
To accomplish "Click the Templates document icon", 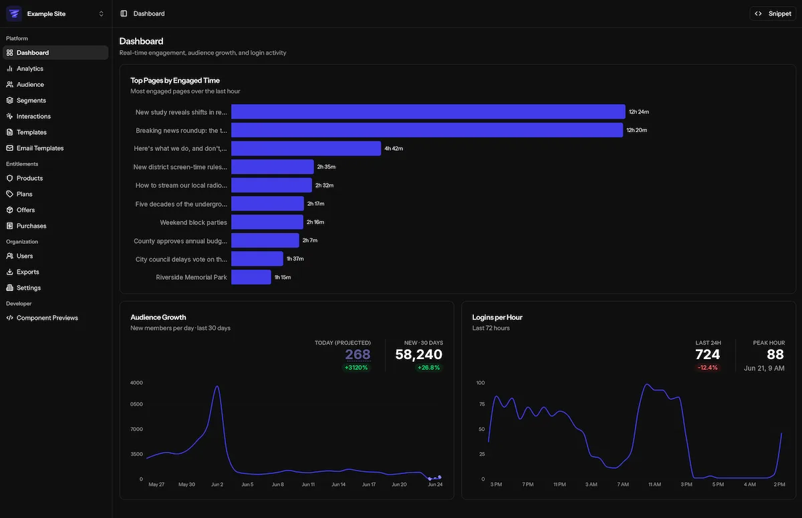I will point(10,132).
